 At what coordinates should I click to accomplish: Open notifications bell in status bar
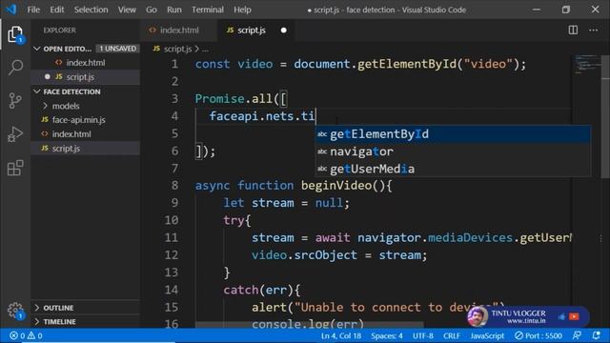point(596,335)
